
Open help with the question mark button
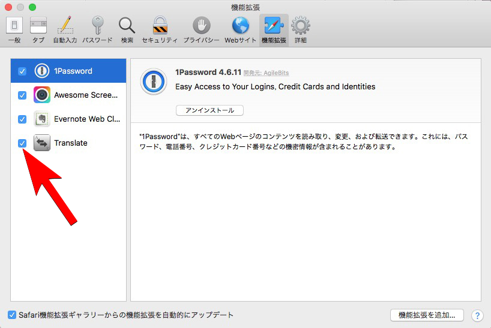[477, 315]
